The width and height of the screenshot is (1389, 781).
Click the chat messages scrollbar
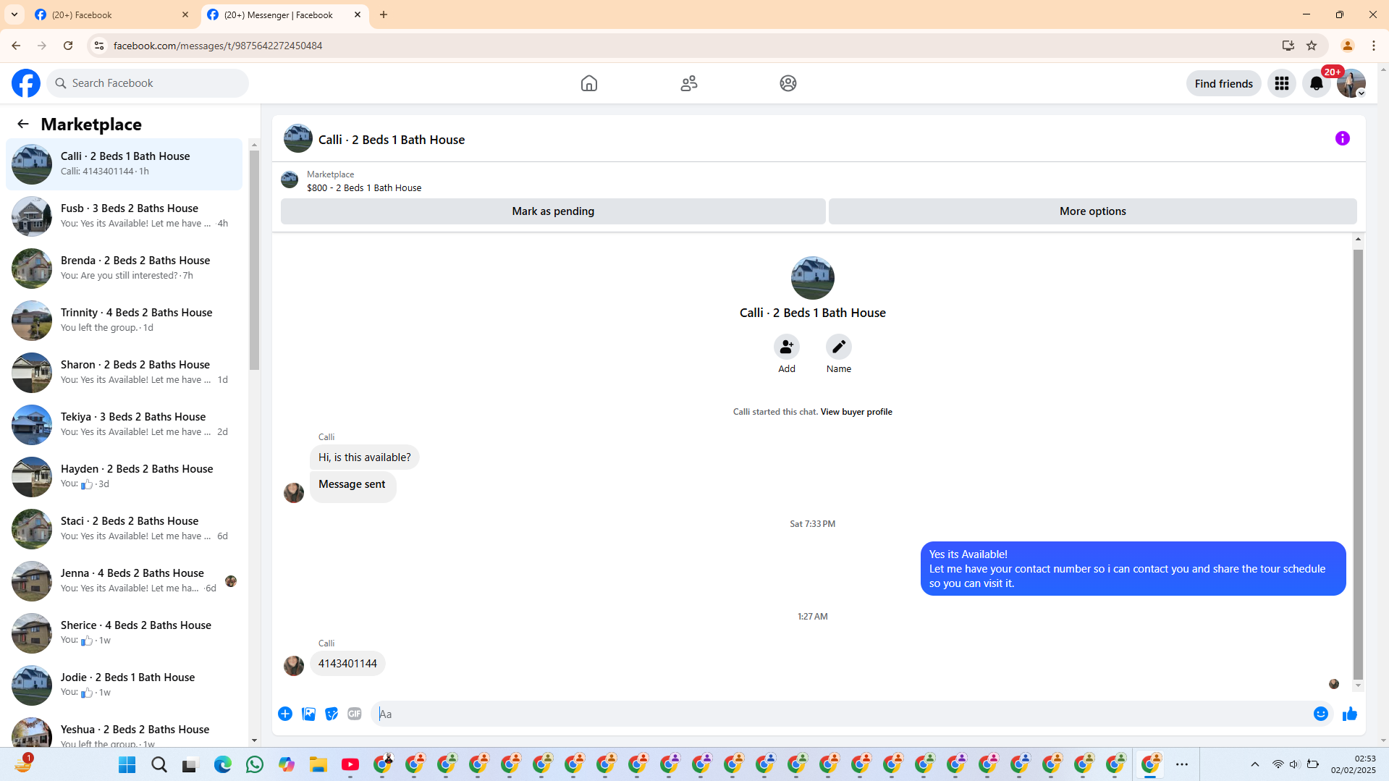click(1358, 463)
